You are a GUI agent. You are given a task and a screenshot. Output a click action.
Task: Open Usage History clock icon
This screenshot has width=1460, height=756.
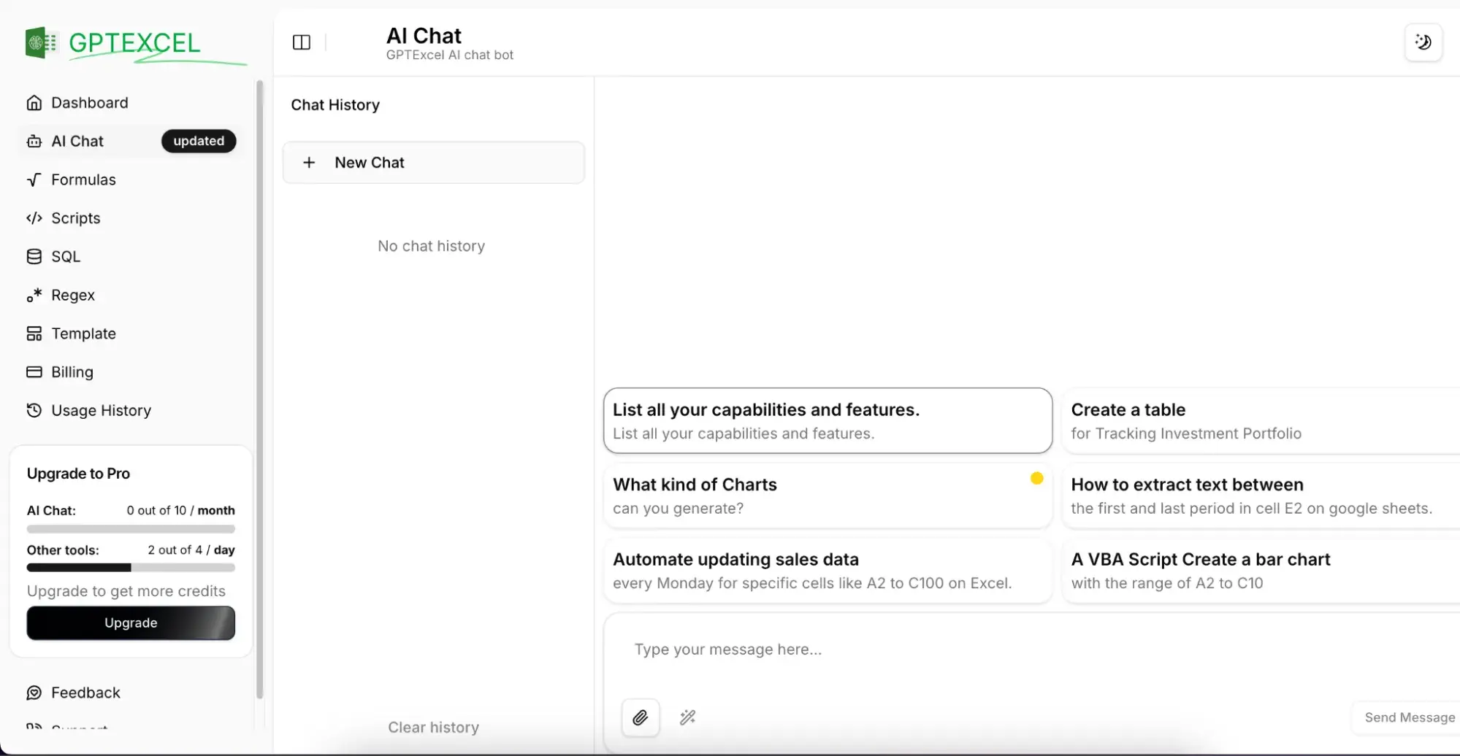point(34,410)
